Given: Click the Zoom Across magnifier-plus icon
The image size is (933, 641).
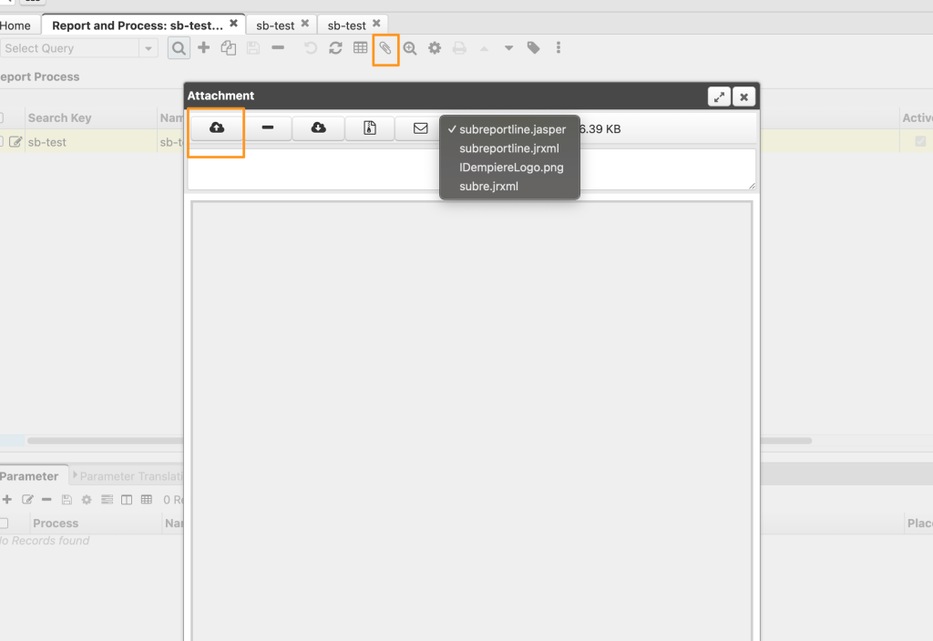Looking at the screenshot, I should pos(410,48).
